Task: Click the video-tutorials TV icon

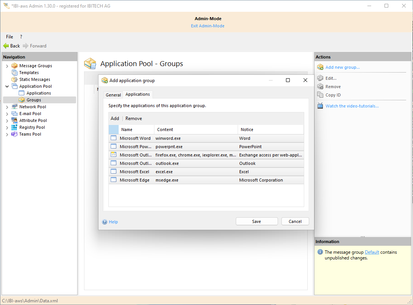Action: [x=320, y=106]
